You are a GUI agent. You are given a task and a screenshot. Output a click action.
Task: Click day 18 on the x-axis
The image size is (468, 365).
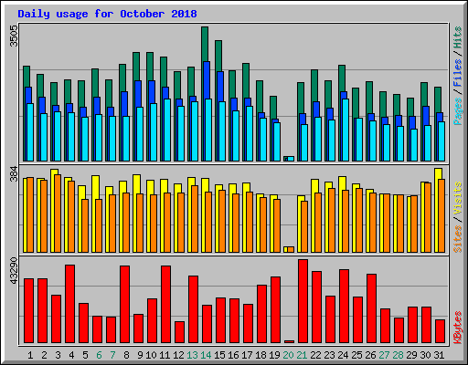[261, 355]
